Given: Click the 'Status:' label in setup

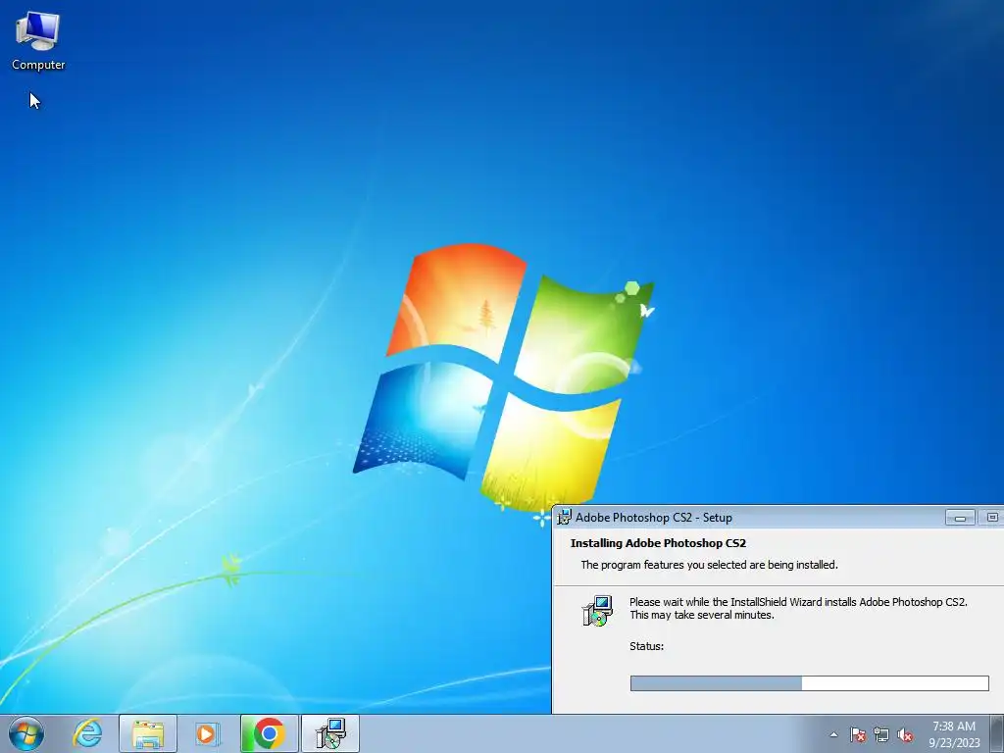Looking at the screenshot, I should pos(647,646).
